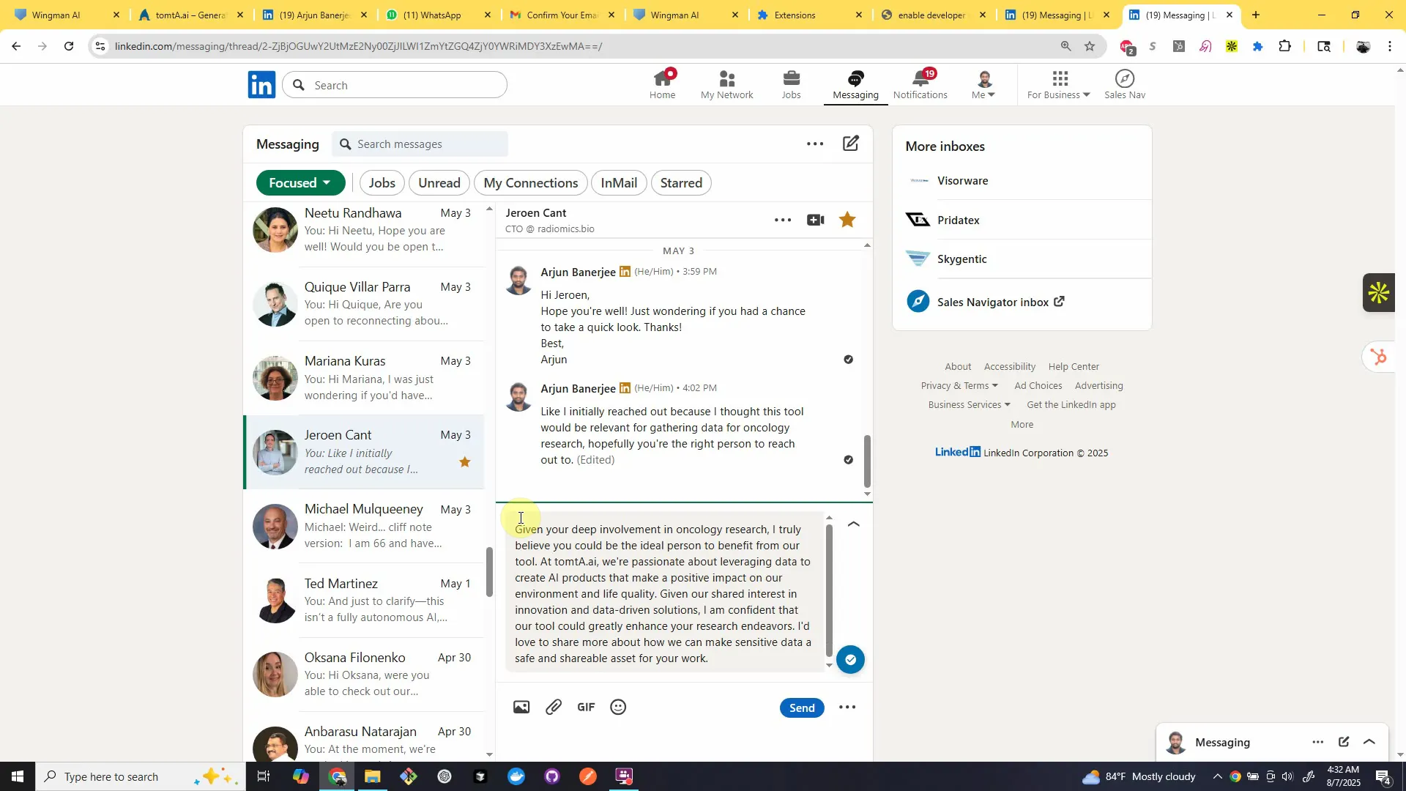Open send options three-dot menu
Viewport: 1406px width, 791px height.
[x=847, y=708]
